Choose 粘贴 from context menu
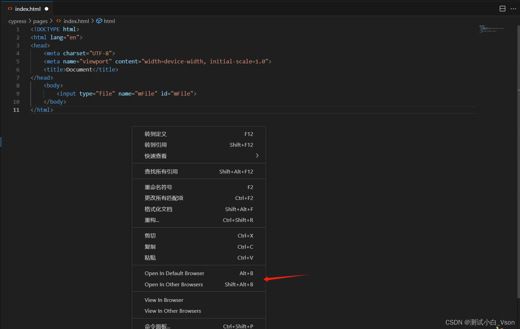 point(199,258)
